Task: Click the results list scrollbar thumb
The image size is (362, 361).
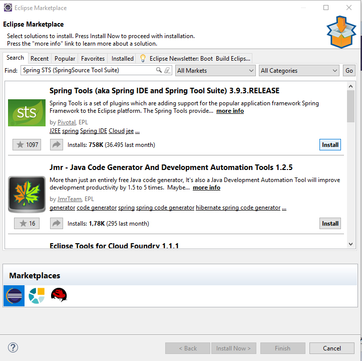Action: pyautogui.click(x=350, y=106)
